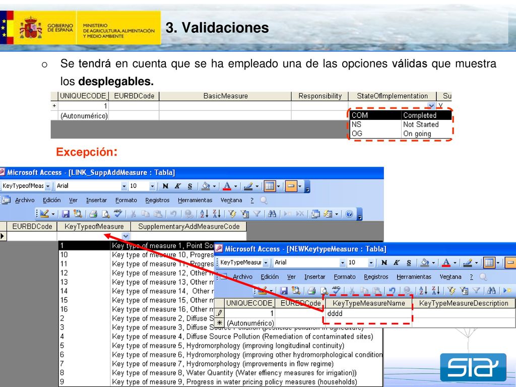This screenshot has width=516, height=387.
Task: Click font color A in NEWKeytypeMeasure toolbar
Action: click(x=446, y=263)
